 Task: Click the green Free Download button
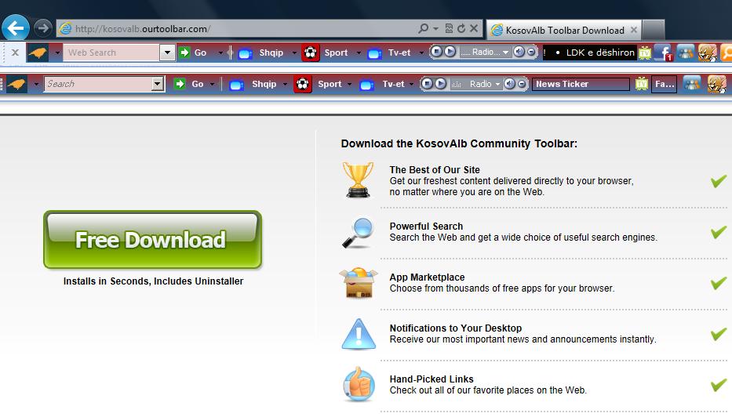[152, 240]
